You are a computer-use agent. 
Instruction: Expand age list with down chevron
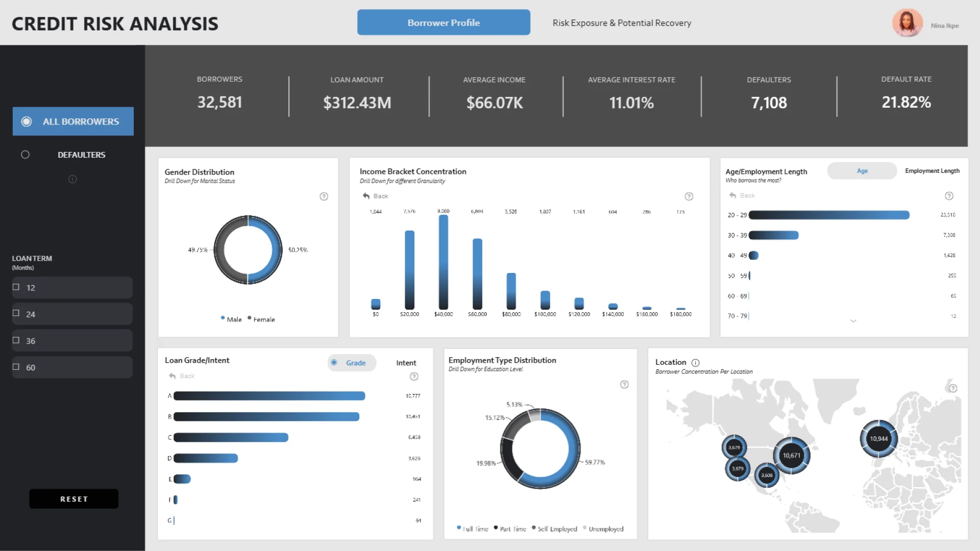(853, 321)
